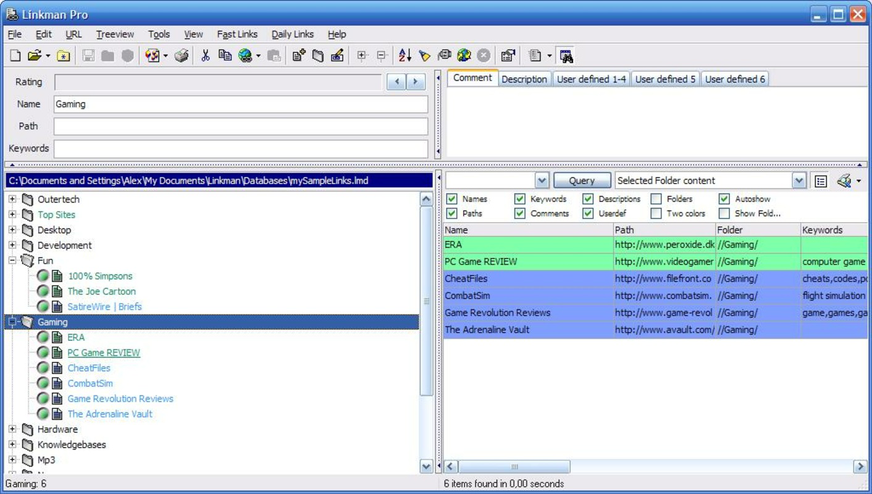Expand the Outertech folder
This screenshot has width=872, height=494.
[x=12, y=199]
